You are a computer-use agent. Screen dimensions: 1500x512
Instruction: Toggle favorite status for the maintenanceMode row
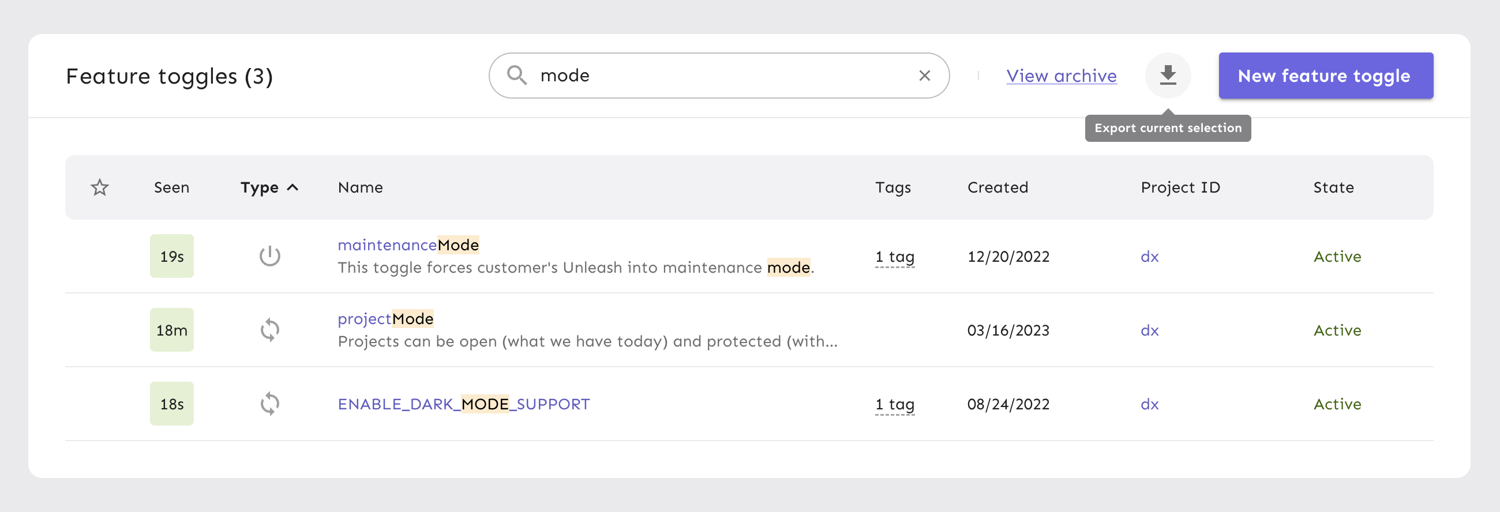point(99,255)
